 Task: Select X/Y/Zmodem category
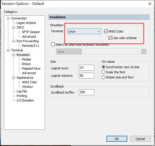(25, 100)
